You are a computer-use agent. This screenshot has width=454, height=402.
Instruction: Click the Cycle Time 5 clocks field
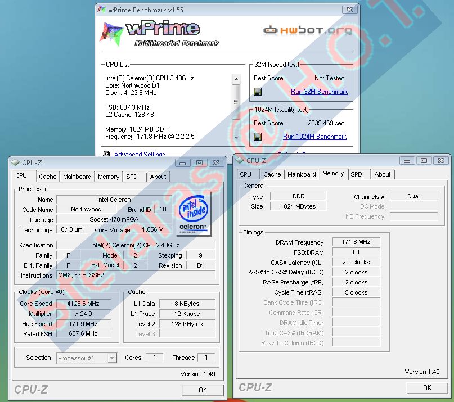pyautogui.click(x=356, y=292)
